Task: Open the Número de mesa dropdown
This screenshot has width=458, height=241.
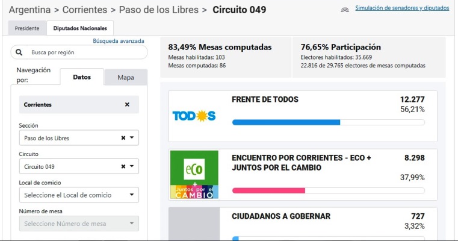Action: [79, 224]
